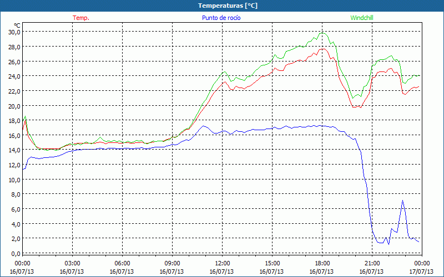Select the green 'Windchill' legend label
Viewport: 444px width, 277px height.
click(x=362, y=18)
